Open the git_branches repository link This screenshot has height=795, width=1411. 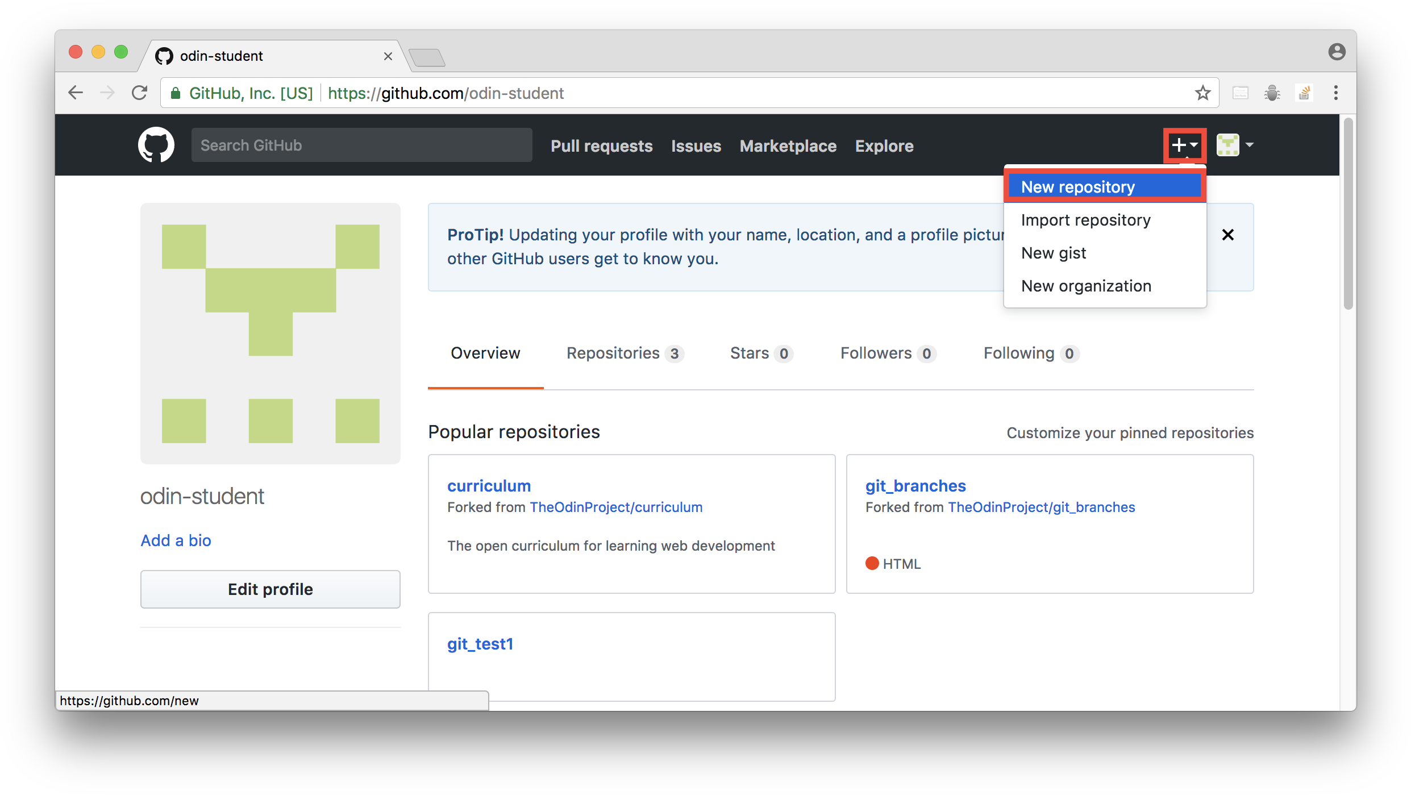[x=915, y=486]
